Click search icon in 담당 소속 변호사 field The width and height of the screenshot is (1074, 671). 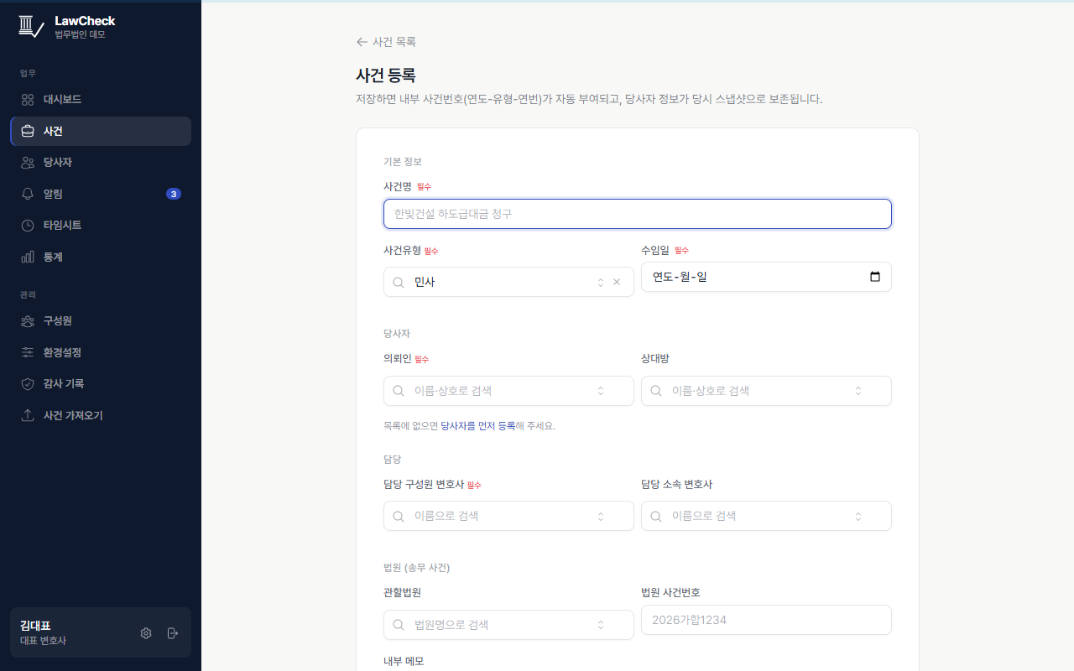(656, 516)
